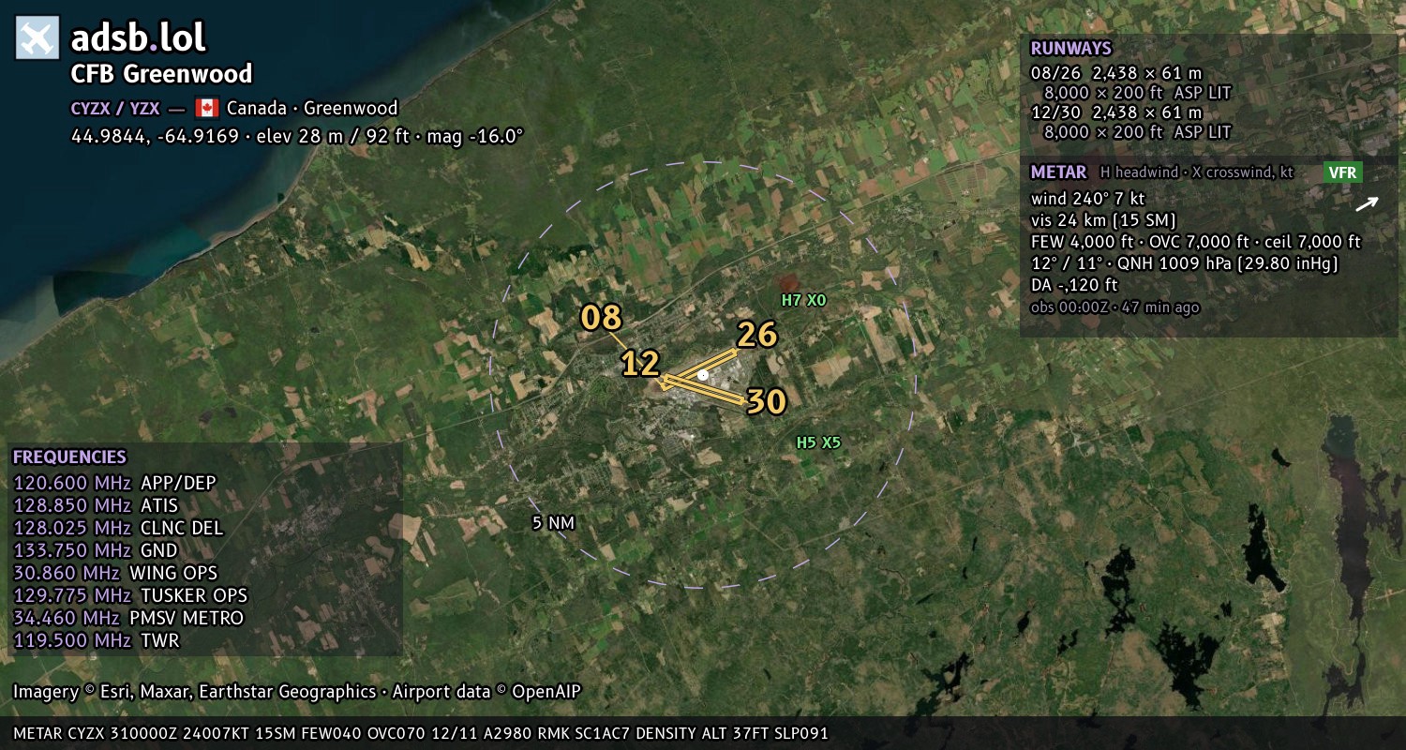Click the H5 X5 wind component label

(x=818, y=442)
